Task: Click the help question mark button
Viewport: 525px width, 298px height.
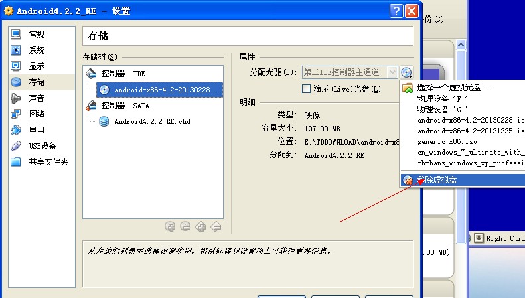Action: point(396,11)
